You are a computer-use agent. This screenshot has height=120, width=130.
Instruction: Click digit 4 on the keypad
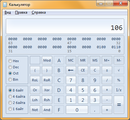pyautogui.click(x=71, y=90)
